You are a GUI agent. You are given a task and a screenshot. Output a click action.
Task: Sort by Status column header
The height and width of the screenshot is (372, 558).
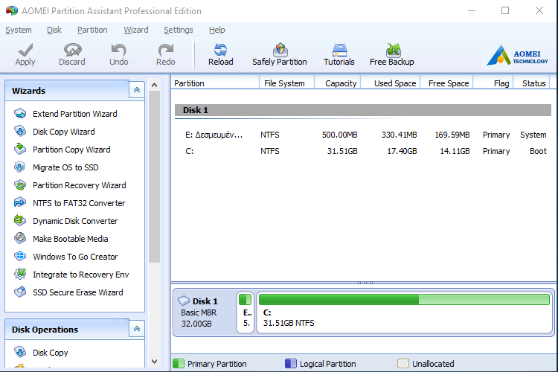point(532,83)
